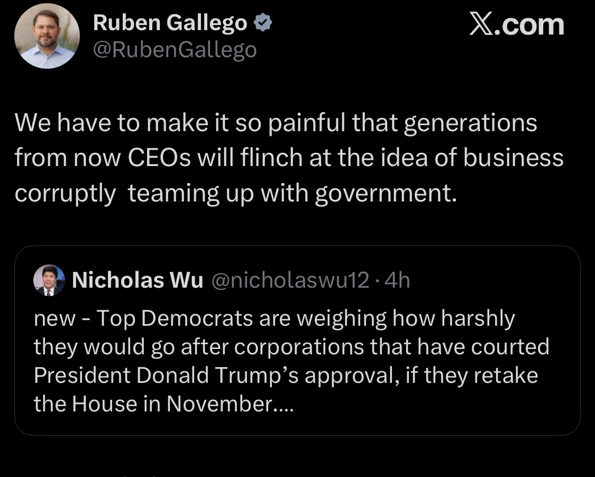The image size is (595, 477).
Task: Click "teaming up with government" text
Action: (x=291, y=193)
